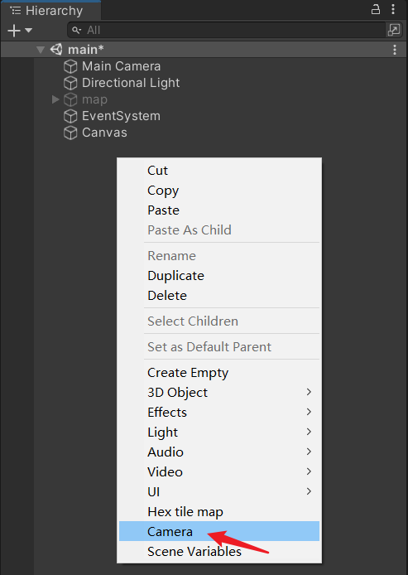Image resolution: width=408 pixels, height=575 pixels.
Task: Click the Select Children menu entry
Action: (219, 321)
